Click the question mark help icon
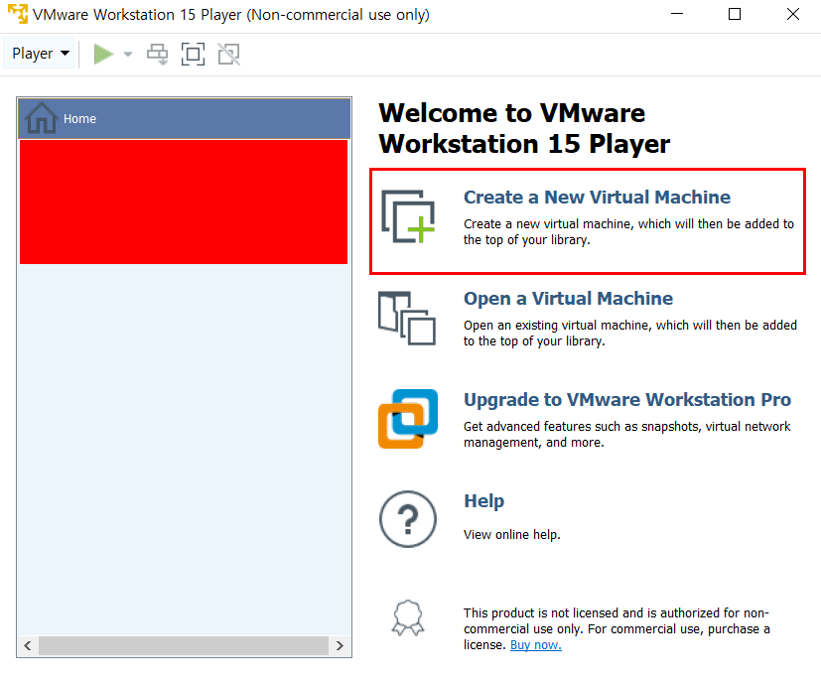 pyautogui.click(x=408, y=519)
